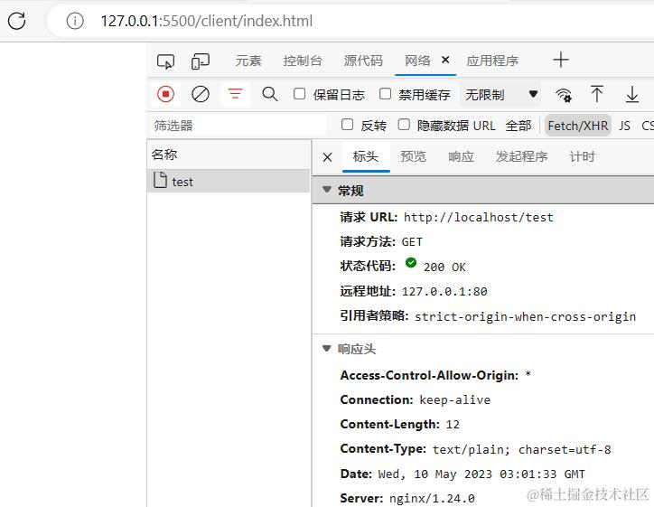Click the remote address 127.0.0.1:80
Viewport: 654px width, 507px height.
[x=444, y=291]
